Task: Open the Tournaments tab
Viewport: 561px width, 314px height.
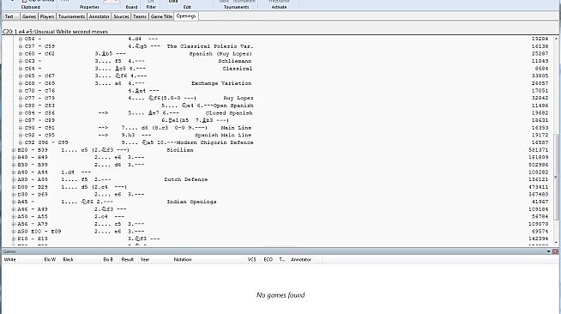Action: tap(71, 16)
